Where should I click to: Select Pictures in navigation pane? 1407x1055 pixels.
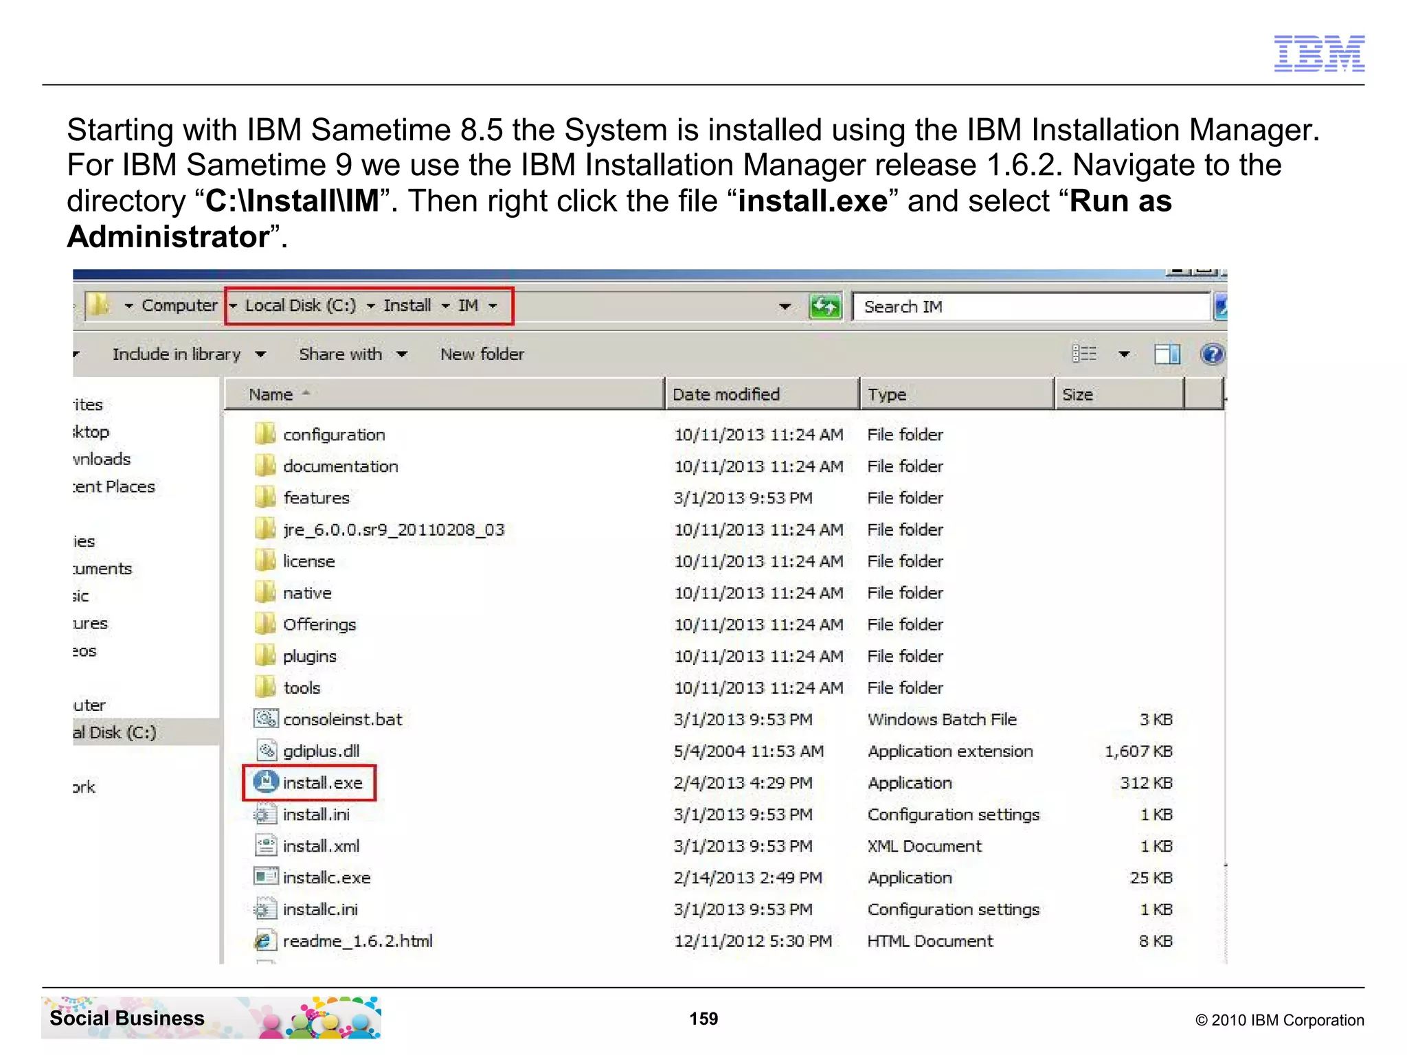point(91,623)
